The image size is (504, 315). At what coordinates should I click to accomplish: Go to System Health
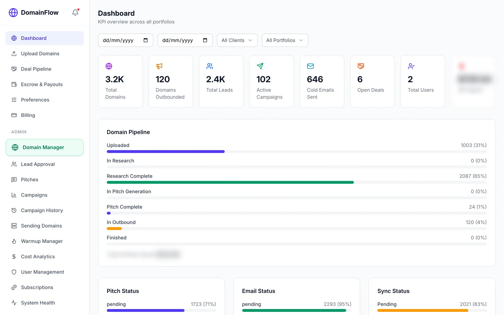pyautogui.click(x=44, y=303)
